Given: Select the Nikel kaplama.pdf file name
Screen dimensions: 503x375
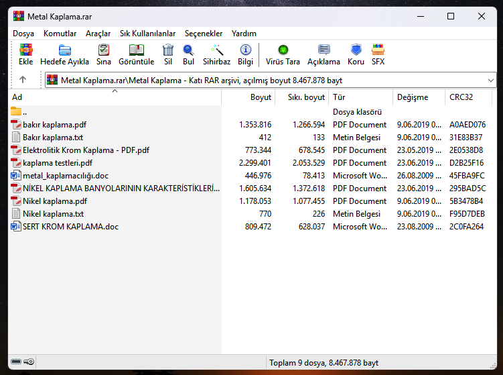Looking at the screenshot, I should (55, 201).
